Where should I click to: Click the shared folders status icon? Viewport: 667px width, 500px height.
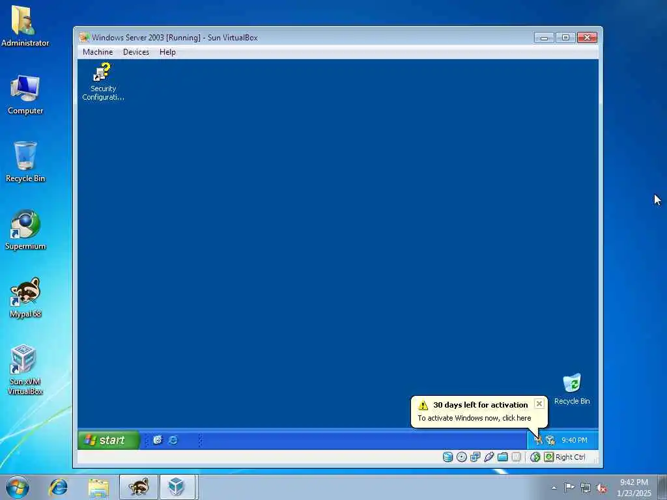(x=502, y=457)
